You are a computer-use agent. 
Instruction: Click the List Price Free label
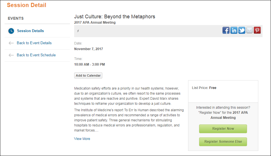pos(204,88)
